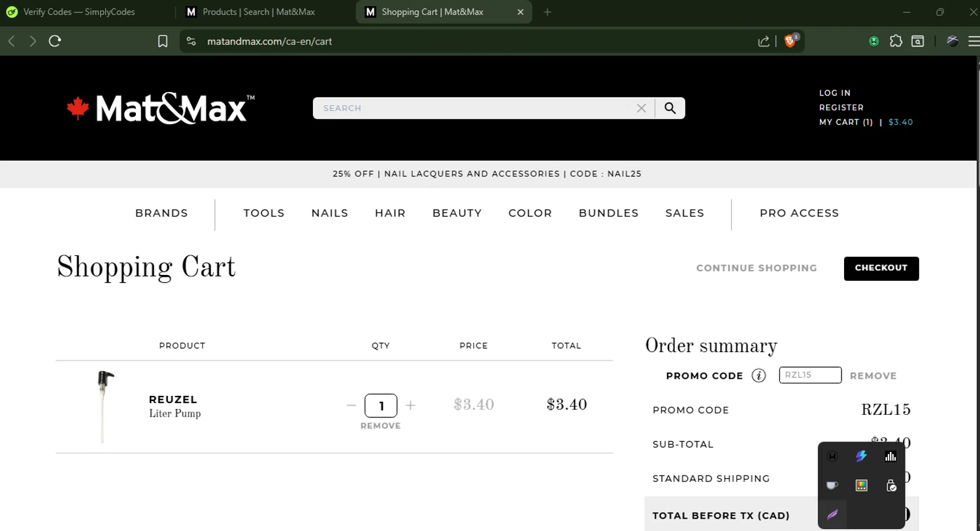Viewport: 980px width, 531px height.
Task: Open the Brave Shields lion icon
Action: pyautogui.click(x=791, y=40)
